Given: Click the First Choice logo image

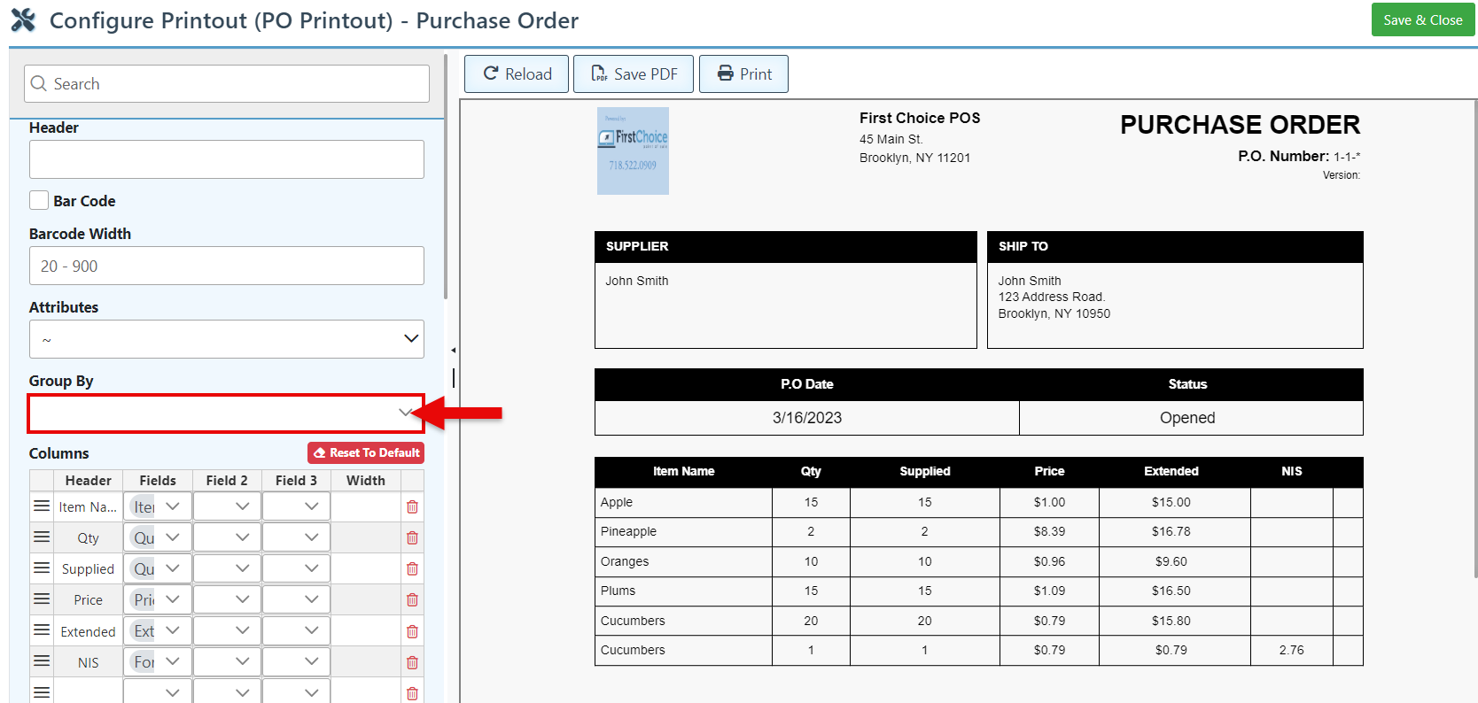Looking at the screenshot, I should click(633, 151).
